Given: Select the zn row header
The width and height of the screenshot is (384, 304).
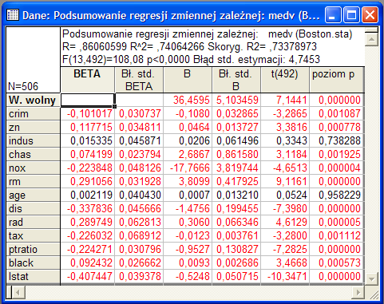Looking at the screenshot, I should tap(33, 128).
